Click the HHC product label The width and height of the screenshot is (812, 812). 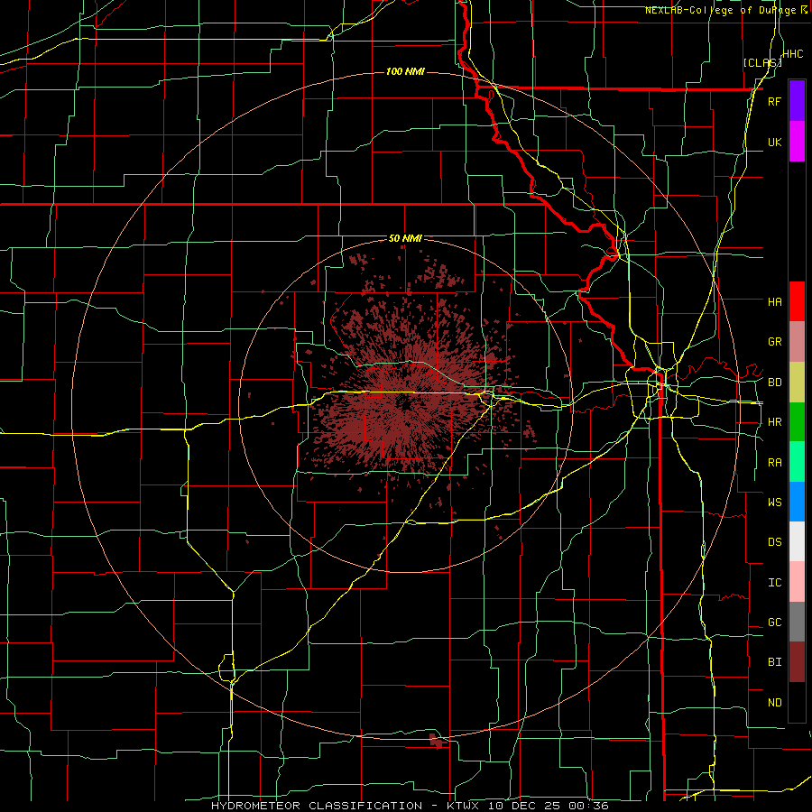point(793,54)
